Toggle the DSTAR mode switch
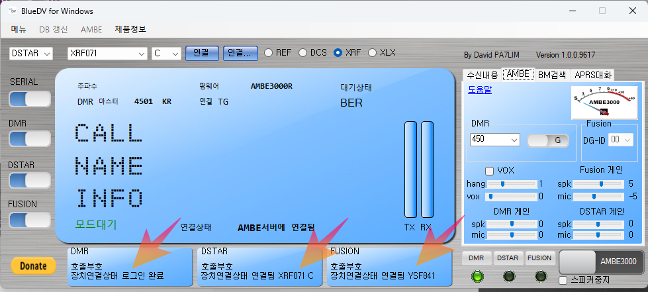This screenshot has width=648, height=292. tap(29, 180)
